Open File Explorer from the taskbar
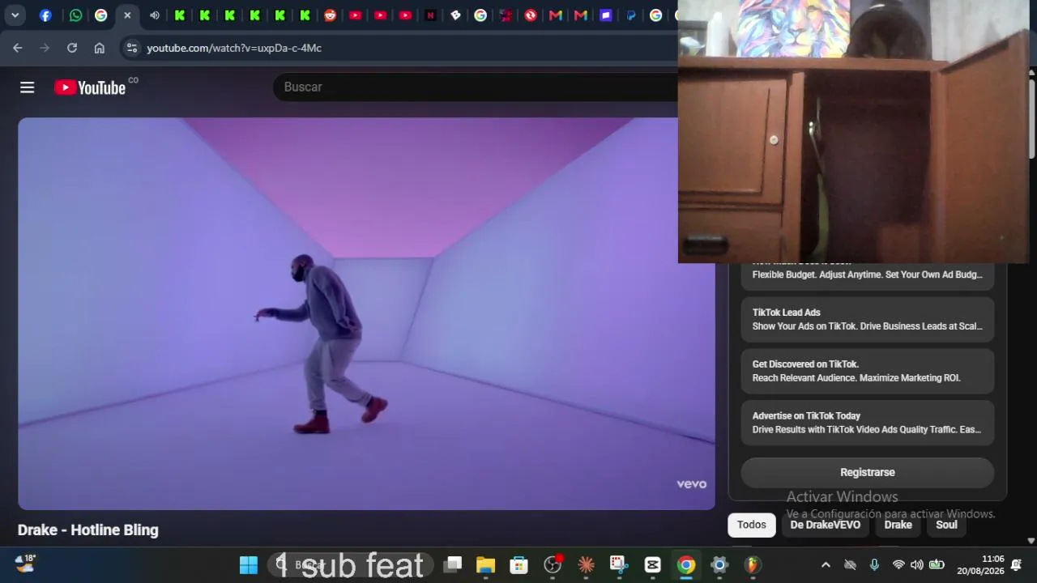This screenshot has width=1037, height=583. (485, 565)
